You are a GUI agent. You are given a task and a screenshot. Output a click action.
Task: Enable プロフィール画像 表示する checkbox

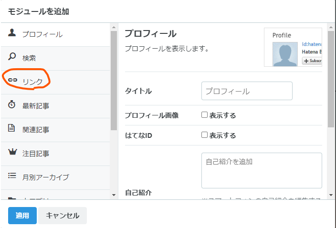204,115
